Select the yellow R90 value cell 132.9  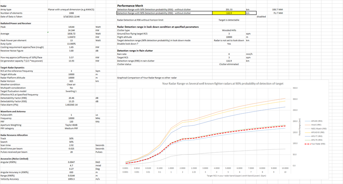click(x=229, y=13)
